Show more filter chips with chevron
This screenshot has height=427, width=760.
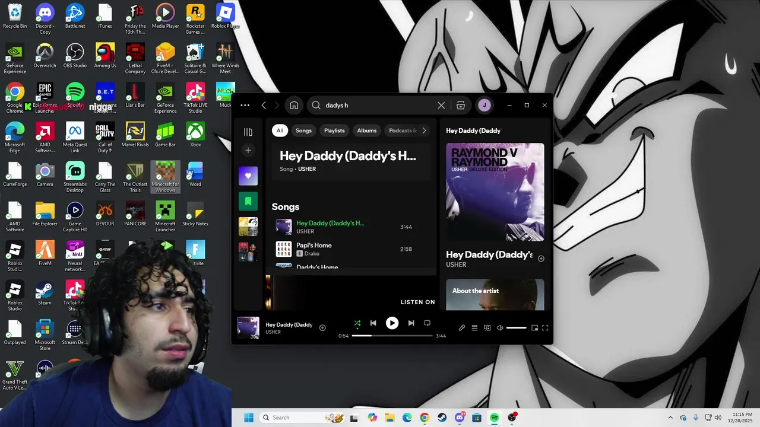[x=424, y=130]
